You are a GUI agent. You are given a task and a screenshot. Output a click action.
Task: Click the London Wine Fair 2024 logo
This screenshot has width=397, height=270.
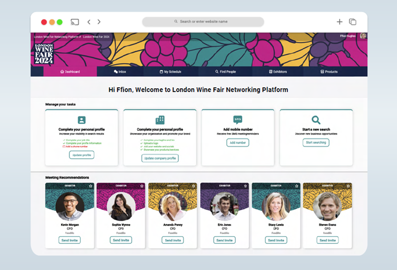click(44, 54)
